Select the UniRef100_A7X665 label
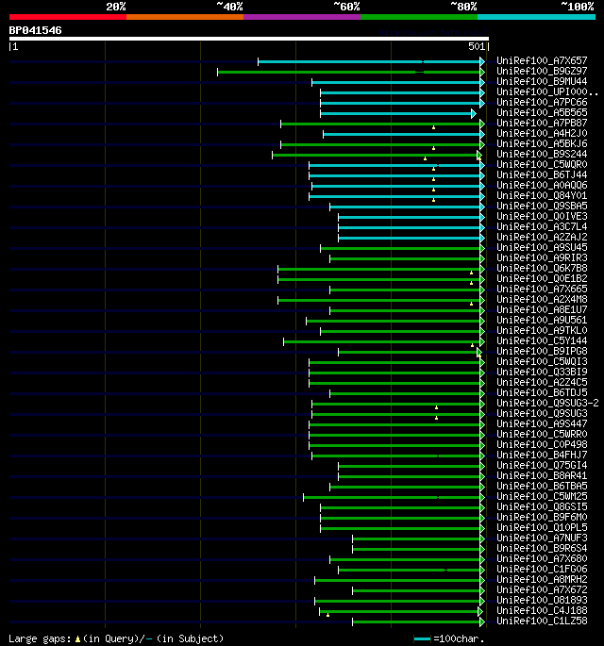This screenshot has width=604, height=646. coord(542,290)
